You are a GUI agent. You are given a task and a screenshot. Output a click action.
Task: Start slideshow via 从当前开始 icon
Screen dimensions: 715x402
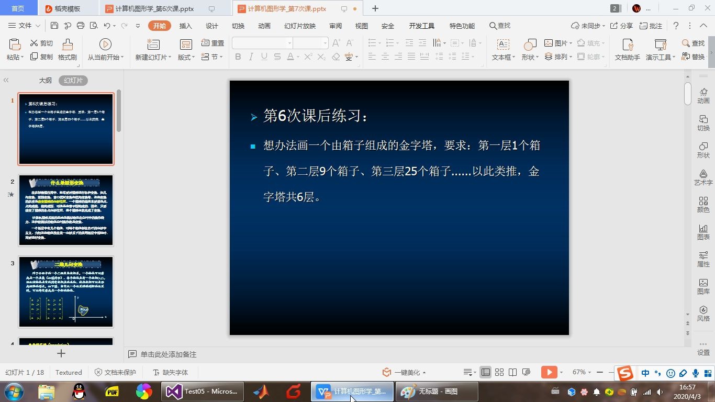click(104, 44)
